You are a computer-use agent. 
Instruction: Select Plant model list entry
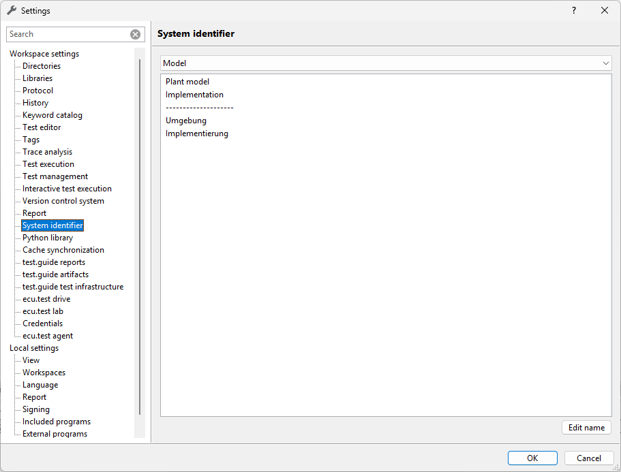pyautogui.click(x=187, y=82)
